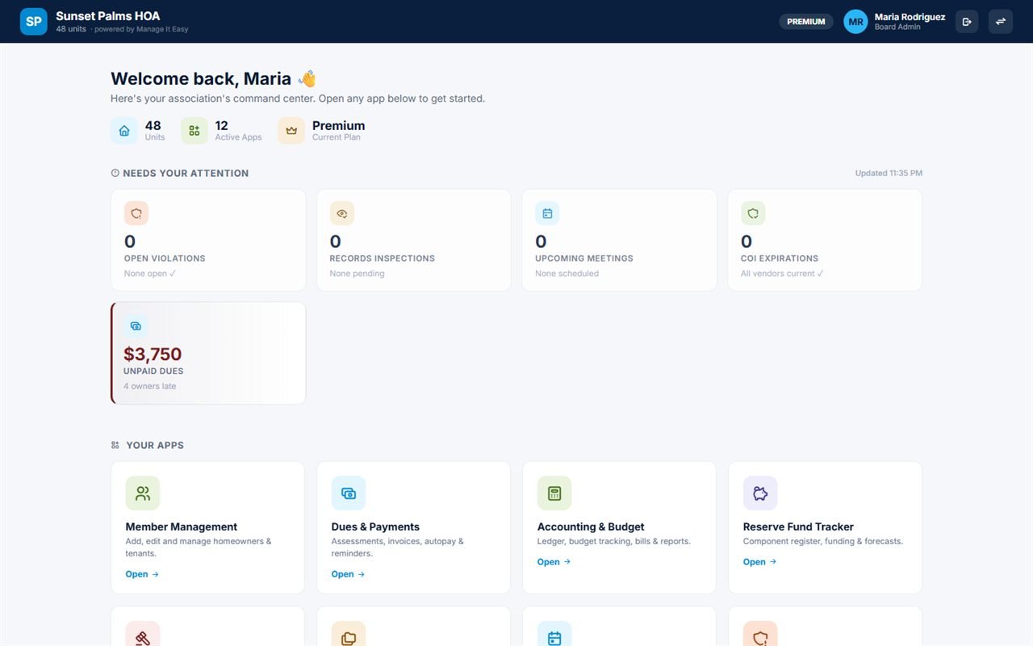Open the Accounting & Budget app link
The height and width of the screenshot is (646, 1033).
pyautogui.click(x=554, y=562)
